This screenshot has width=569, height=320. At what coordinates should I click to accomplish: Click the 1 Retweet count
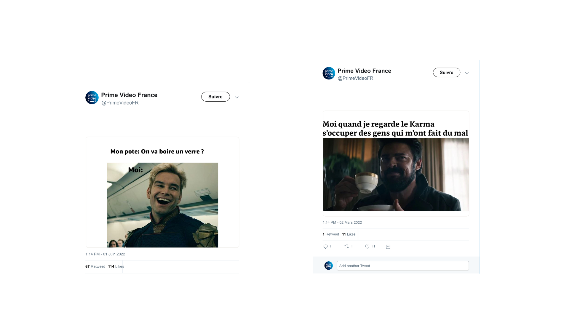click(x=331, y=234)
